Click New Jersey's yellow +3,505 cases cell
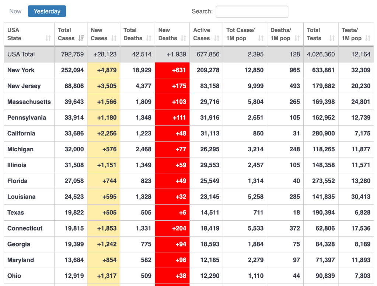This screenshot has height=286, width=377. coord(104,86)
